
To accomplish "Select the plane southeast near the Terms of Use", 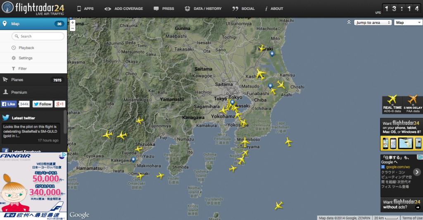I will 279,205.
